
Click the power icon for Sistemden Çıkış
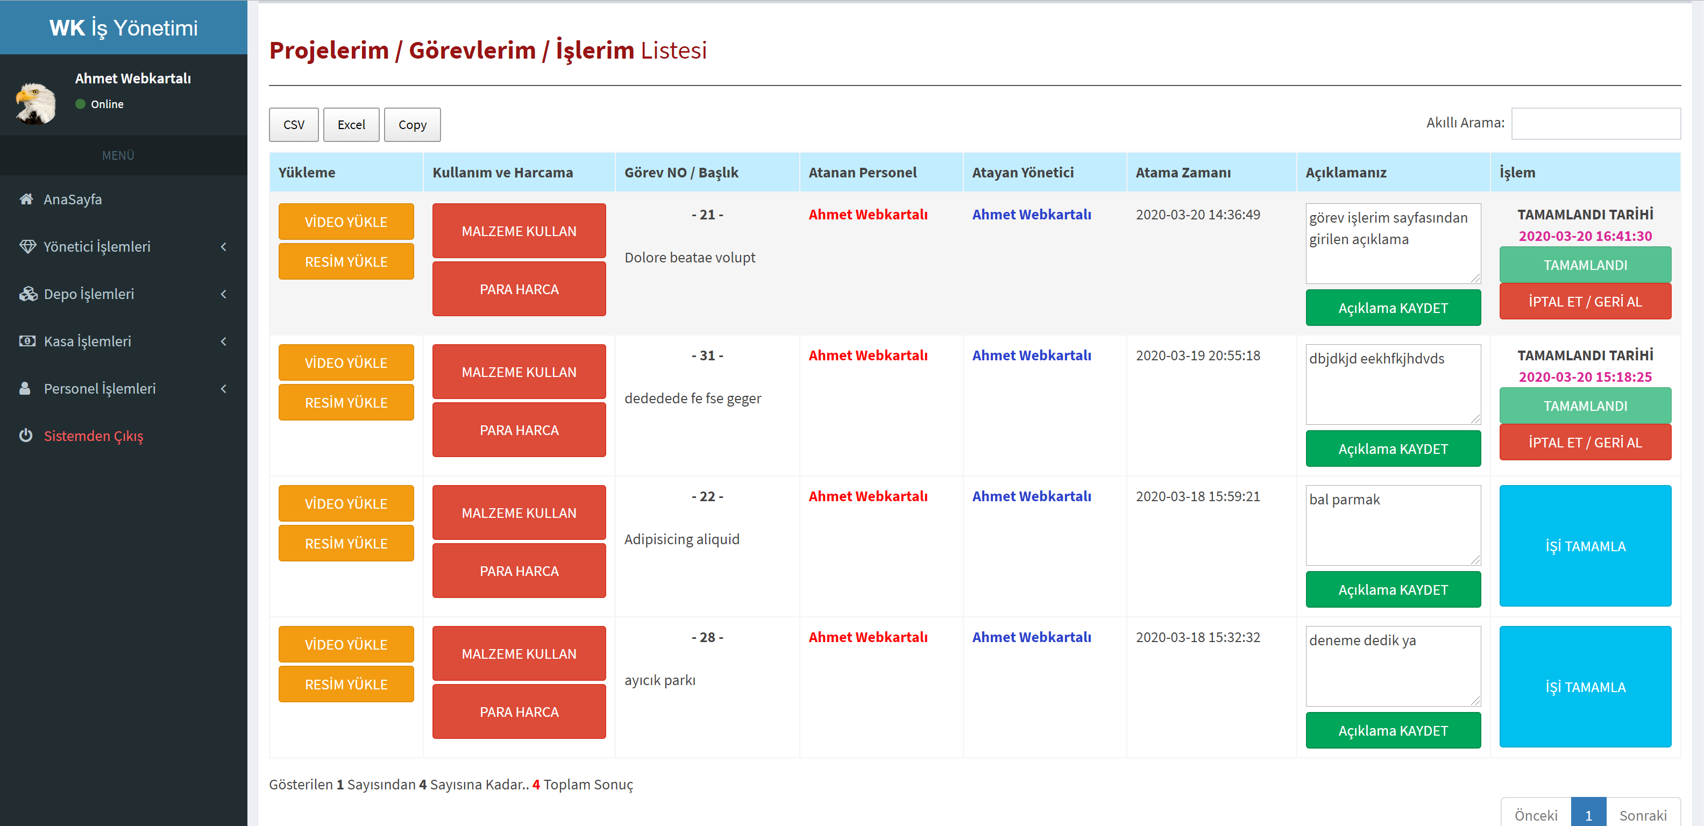[26, 436]
